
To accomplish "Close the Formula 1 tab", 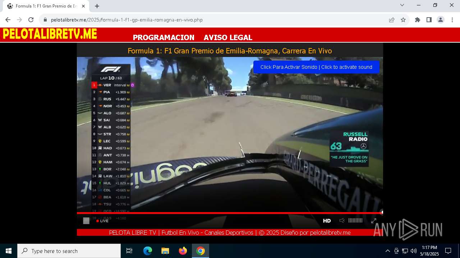I will pos(83,6).
